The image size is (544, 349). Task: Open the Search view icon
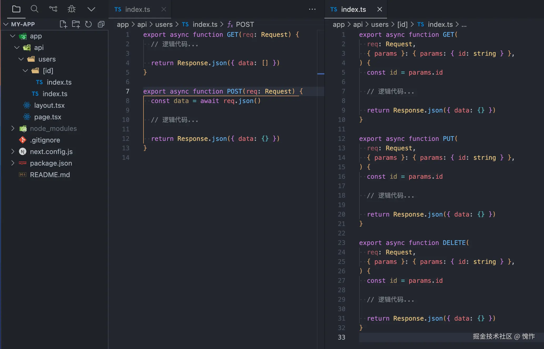click(34, 9)
